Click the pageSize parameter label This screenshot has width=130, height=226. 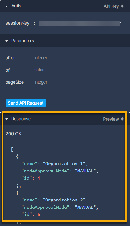coord(14,82)
